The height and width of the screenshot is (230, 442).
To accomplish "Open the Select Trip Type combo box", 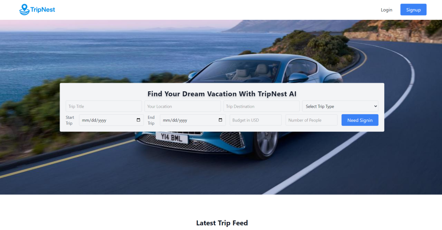I will pos(340,106).
